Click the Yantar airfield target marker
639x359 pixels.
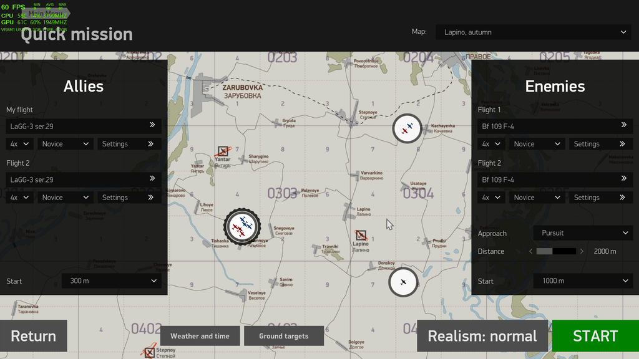tap(223, 151)
